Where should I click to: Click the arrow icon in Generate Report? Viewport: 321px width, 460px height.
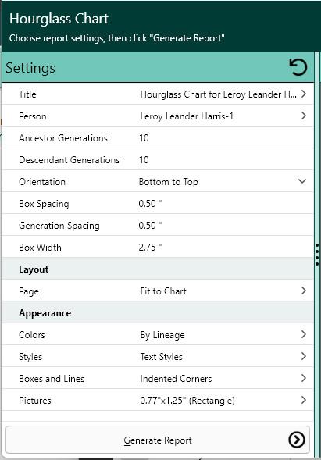pyautogui.click(x=297, y=440)
